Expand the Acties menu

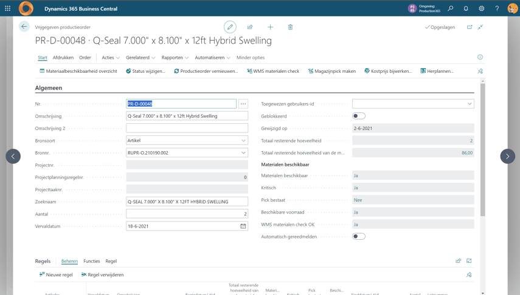click(x=111, y=58)
